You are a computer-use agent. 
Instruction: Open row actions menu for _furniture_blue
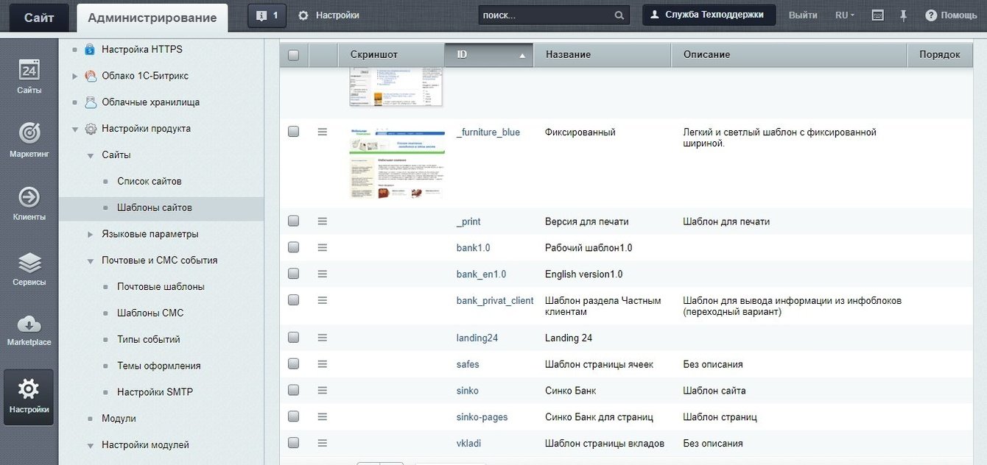322,132
